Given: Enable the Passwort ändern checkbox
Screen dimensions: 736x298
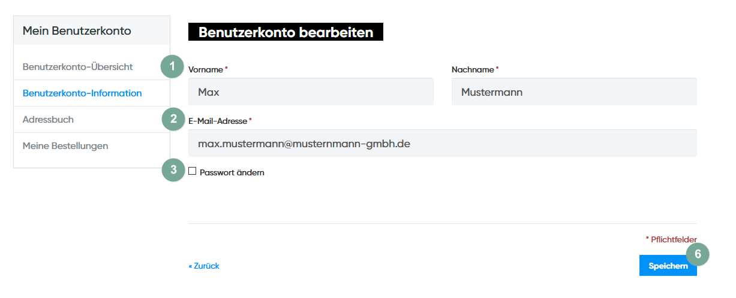Looking at the screenshot, I should pos(193,171).
